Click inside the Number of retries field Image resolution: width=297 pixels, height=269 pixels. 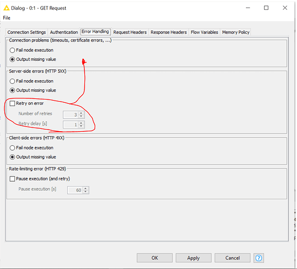[70, 115]
